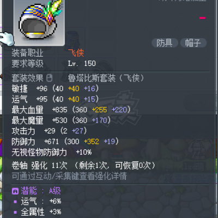
Task: Click the orange 飞侠 job text
Action: (x=76, y=53)
